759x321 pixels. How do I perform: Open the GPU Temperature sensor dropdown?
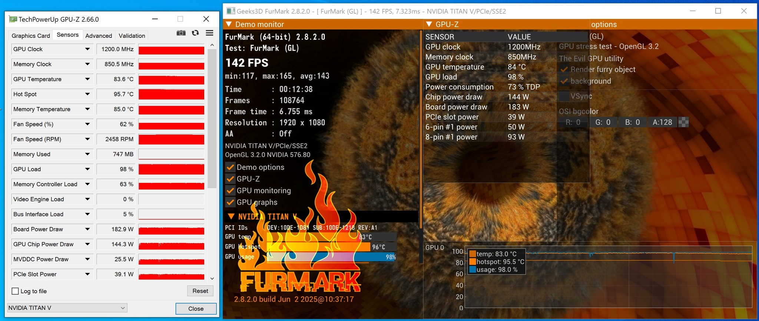click(x=87, y=79)
